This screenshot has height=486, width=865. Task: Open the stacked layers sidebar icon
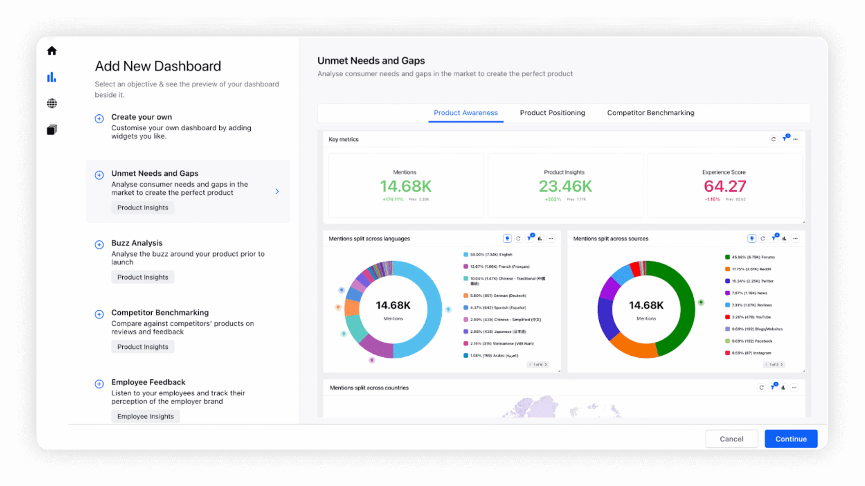(52, 130)
